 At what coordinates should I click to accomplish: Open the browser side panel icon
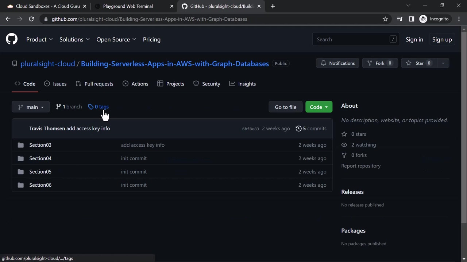[411, 19]
